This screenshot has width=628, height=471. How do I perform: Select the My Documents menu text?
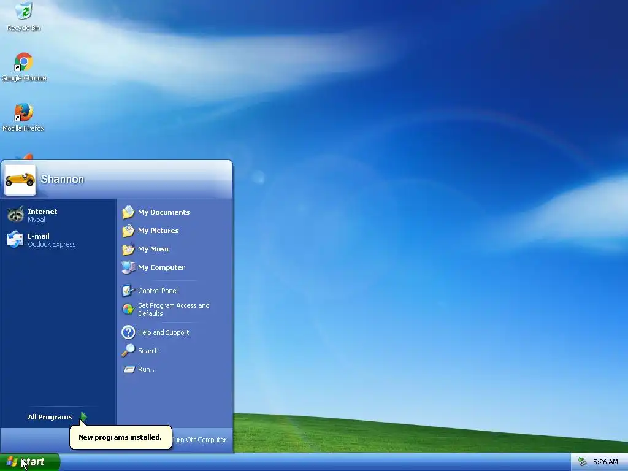tap(164, 212)
